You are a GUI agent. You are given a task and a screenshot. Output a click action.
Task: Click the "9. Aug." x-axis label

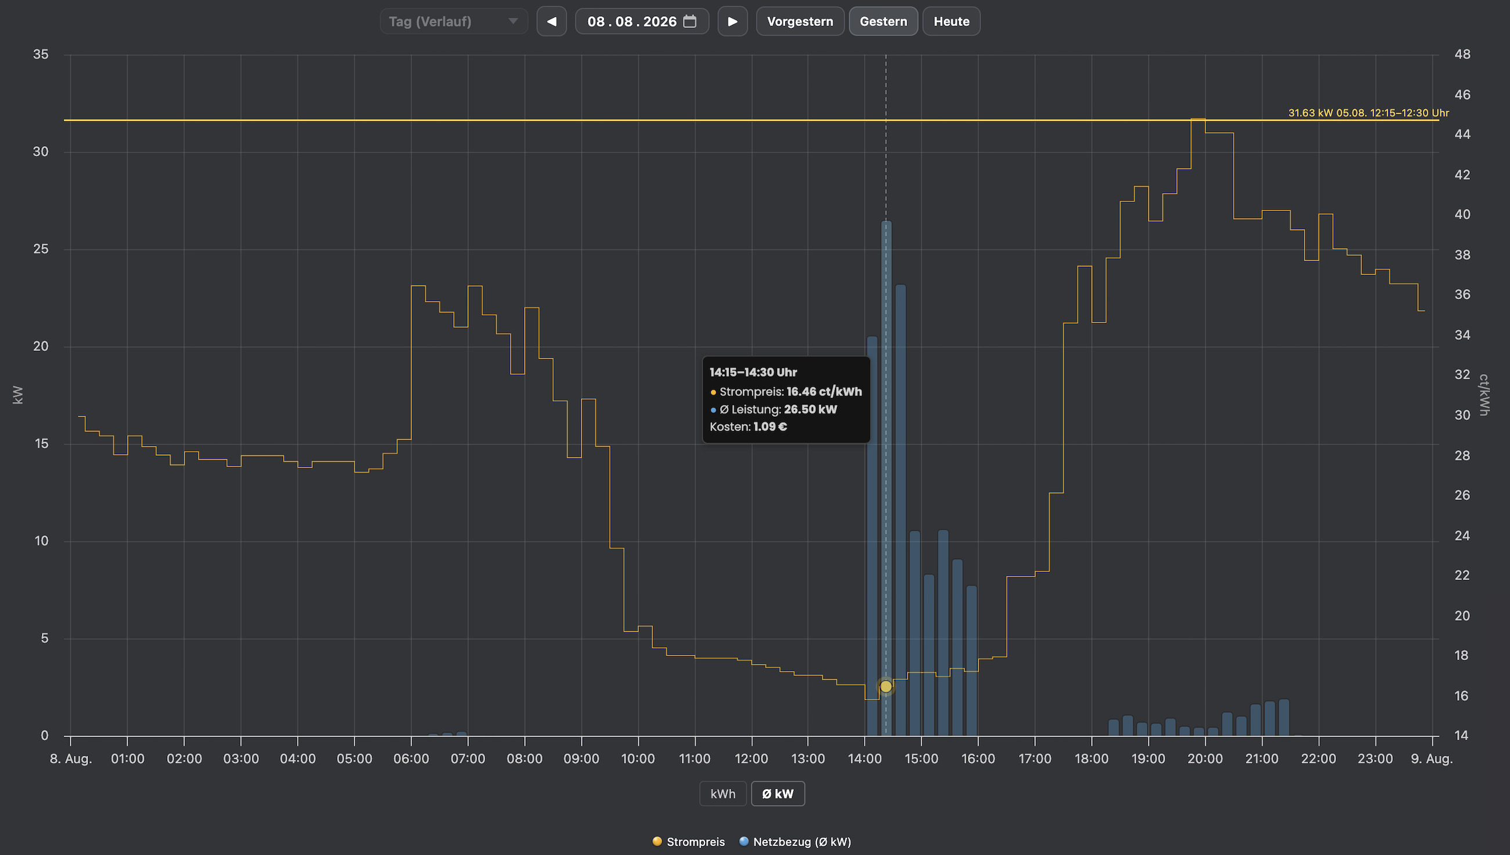pyautogui.click(x=1432, y=759)
